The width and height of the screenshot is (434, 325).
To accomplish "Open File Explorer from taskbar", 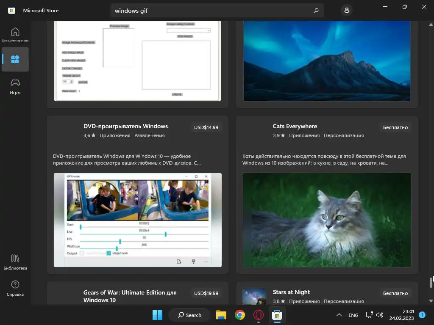I will coord(221,315).
